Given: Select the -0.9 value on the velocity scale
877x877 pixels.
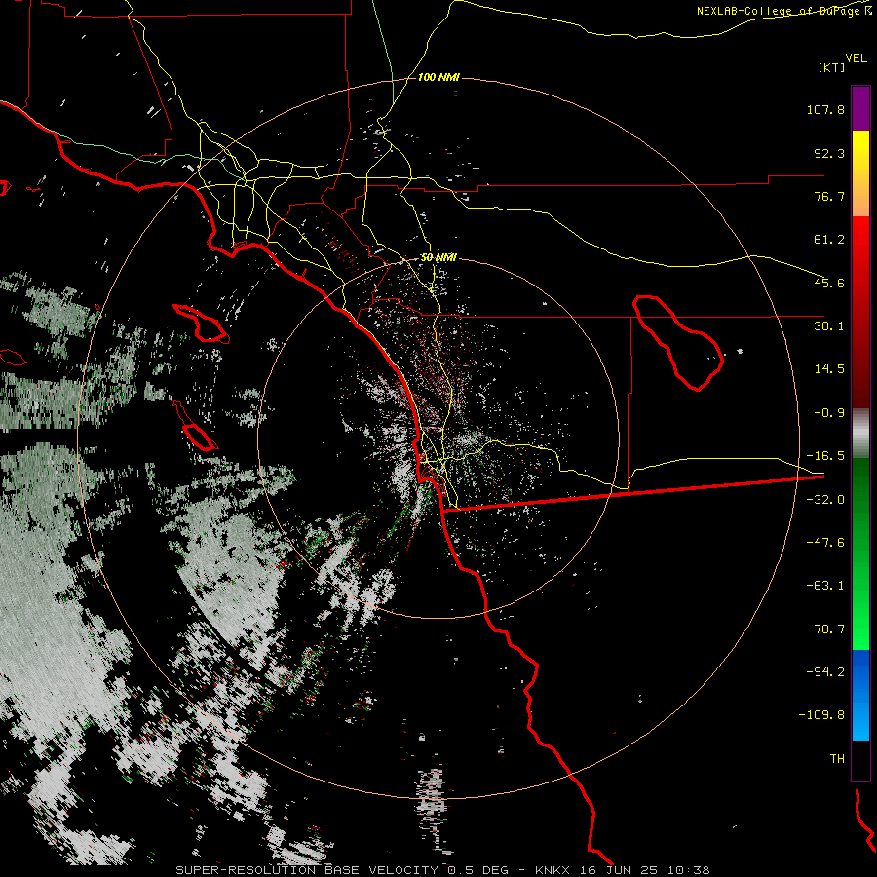Looking at the screenshot, I should (829, 413).
